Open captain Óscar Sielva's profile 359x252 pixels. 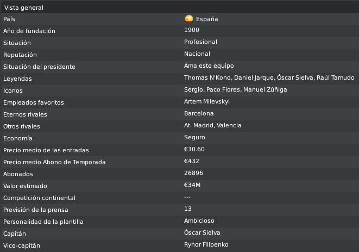tap(202, 232)
